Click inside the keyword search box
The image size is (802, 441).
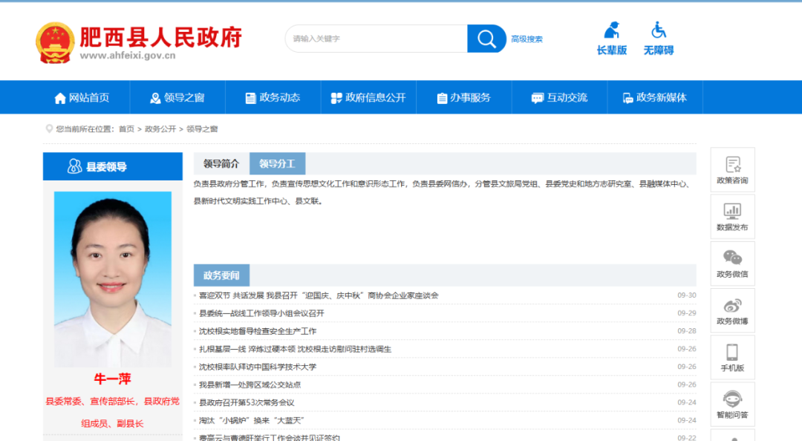(375, 38)
